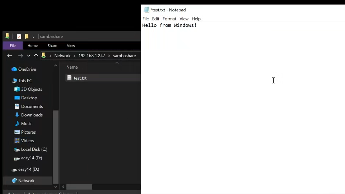Click the Videos folder icon
Screen dimensions: 345x194
[17, 141]
